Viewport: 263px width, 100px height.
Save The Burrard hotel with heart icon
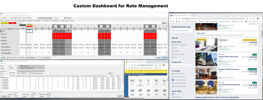[x=215, y=40]
